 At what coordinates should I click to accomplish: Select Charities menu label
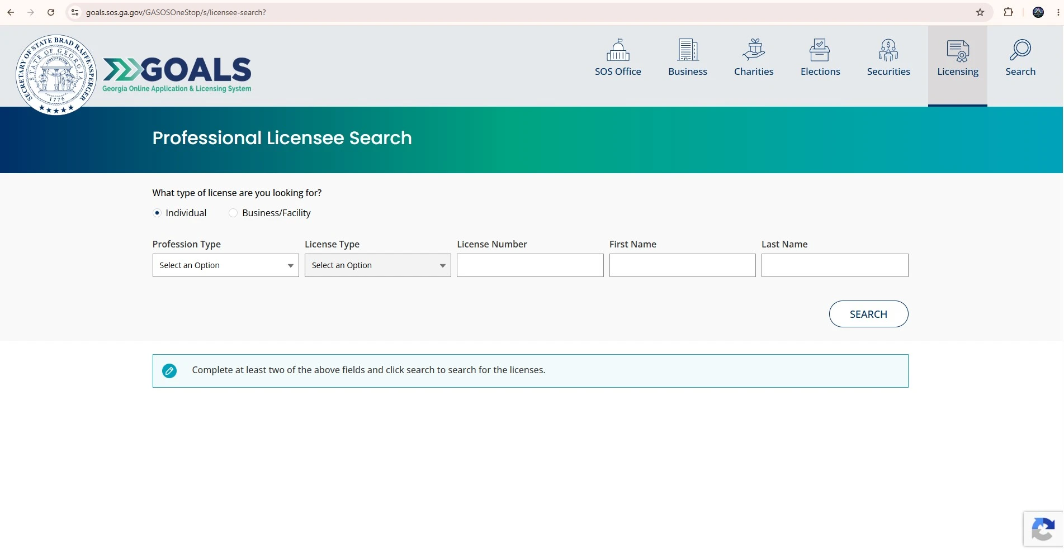(x=754, y=71)
